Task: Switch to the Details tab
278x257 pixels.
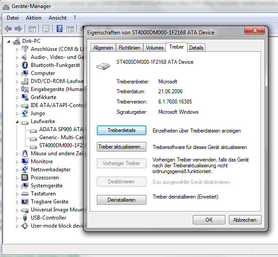Action: (x=196, y=48)
